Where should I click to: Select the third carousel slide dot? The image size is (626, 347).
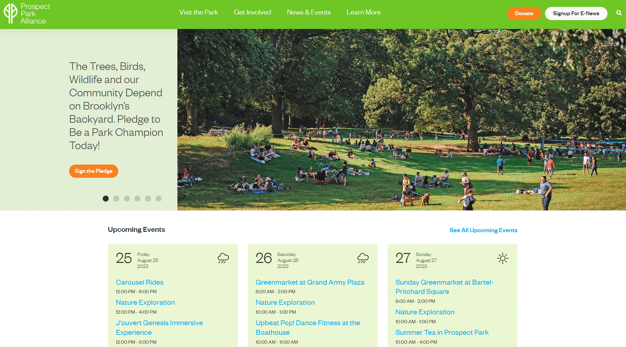(127, 199)
